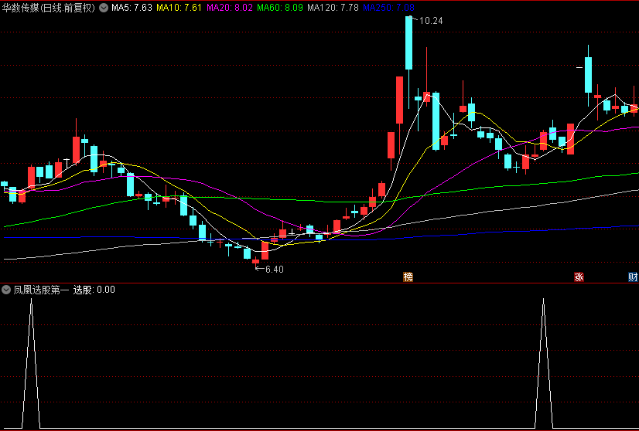Image resolution: width=639 pixels, height=431 pixels.
Task: Select the red candlestick at the 6.40 low
Action: tap(256, 261)
